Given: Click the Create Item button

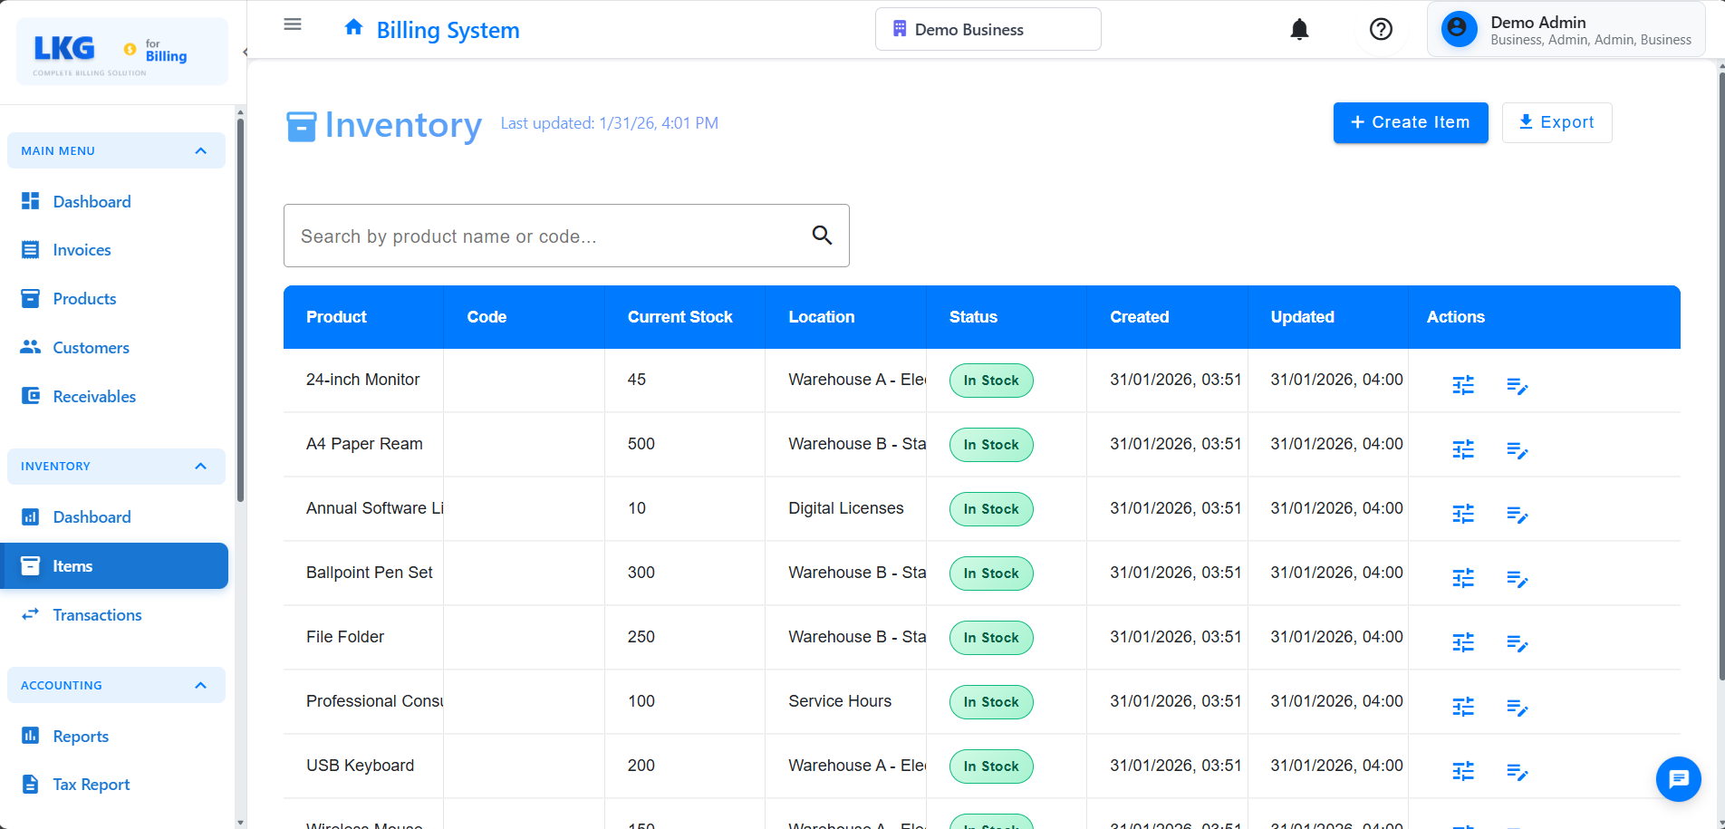Looking at the screenshot, I should coord(1410,122).
